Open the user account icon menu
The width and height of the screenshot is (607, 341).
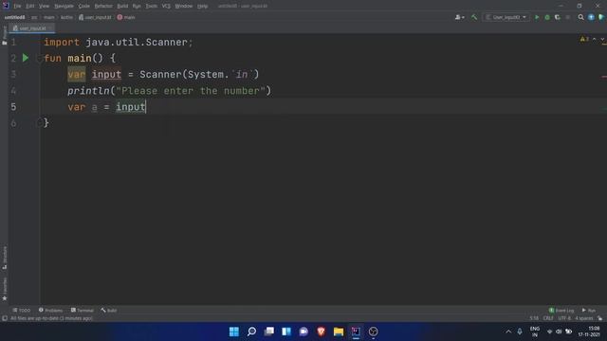(459, 17)
